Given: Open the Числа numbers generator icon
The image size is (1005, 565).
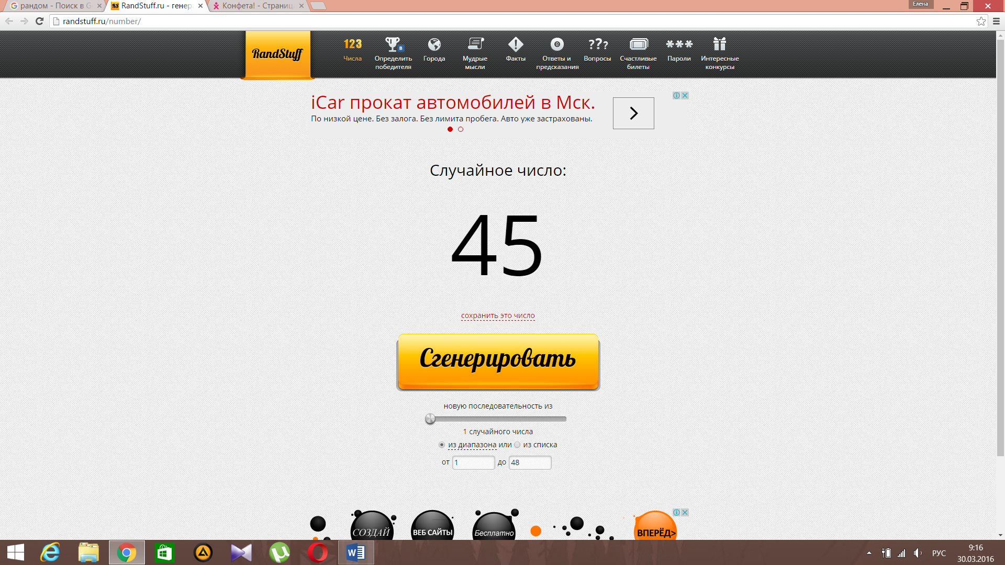Looking at the screenshot, I should (352, 44).
